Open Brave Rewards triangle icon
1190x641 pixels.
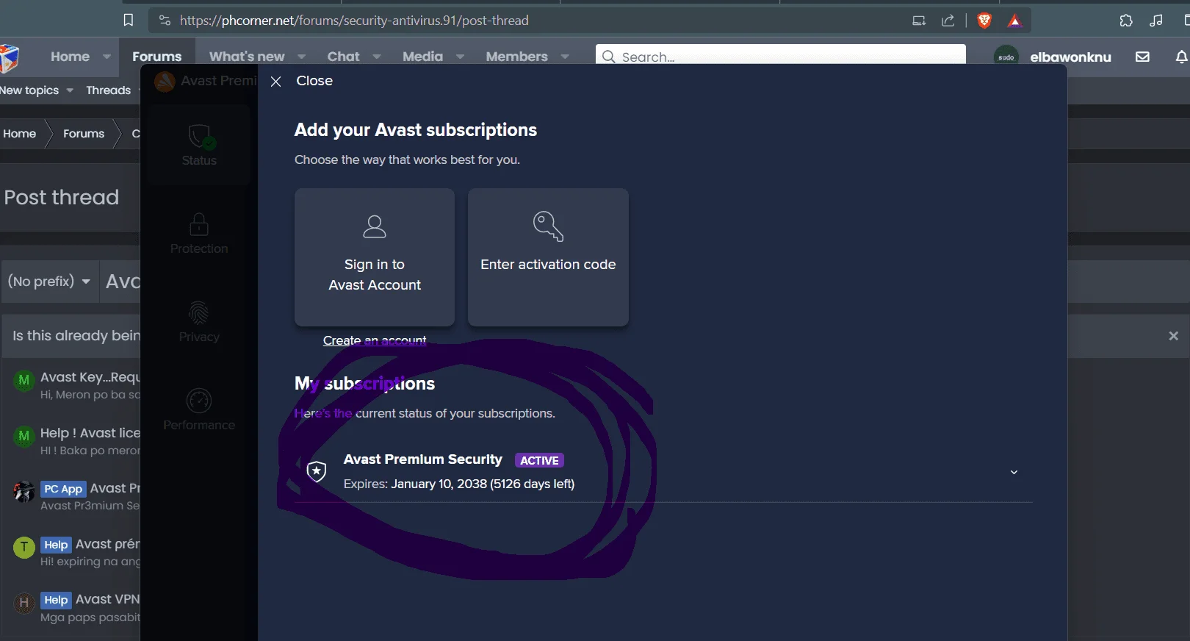(1014, 21)
